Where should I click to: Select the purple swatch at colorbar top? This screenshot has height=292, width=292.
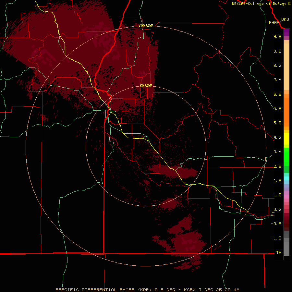pyautogui.click(x=286, y=32)
